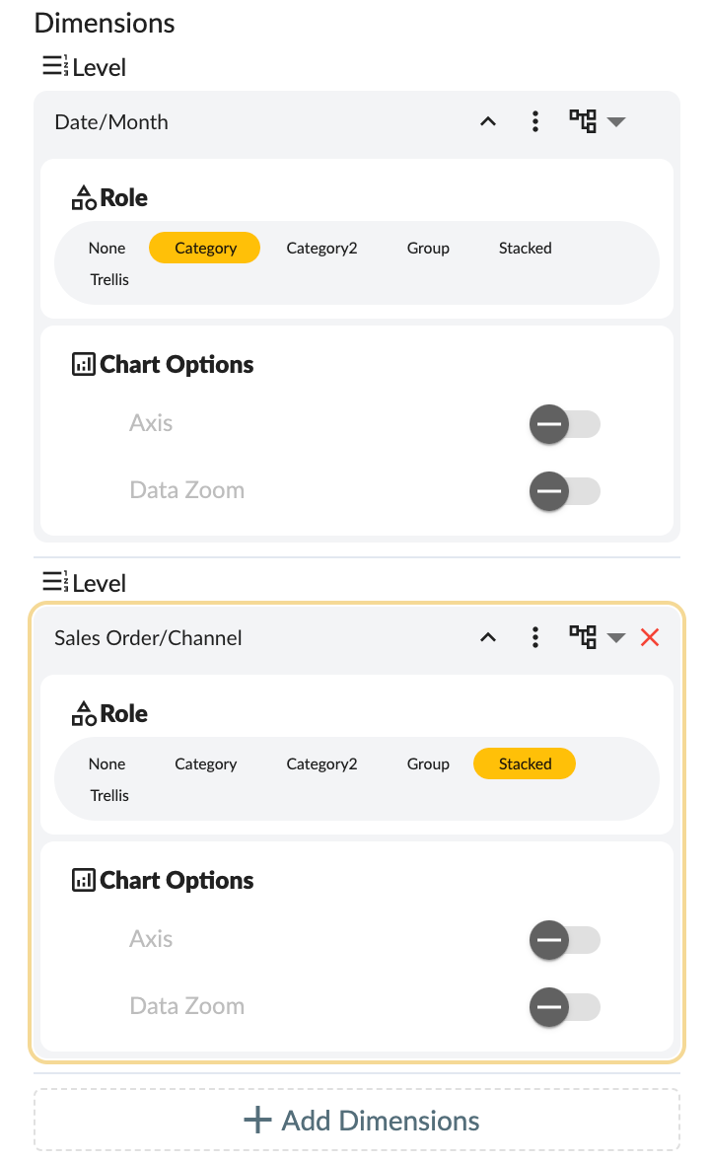The height and width of the screenshot is (1162, 710).
Task: Click the hierarchy icon on Date/Month header
Action: pos(584,121)
